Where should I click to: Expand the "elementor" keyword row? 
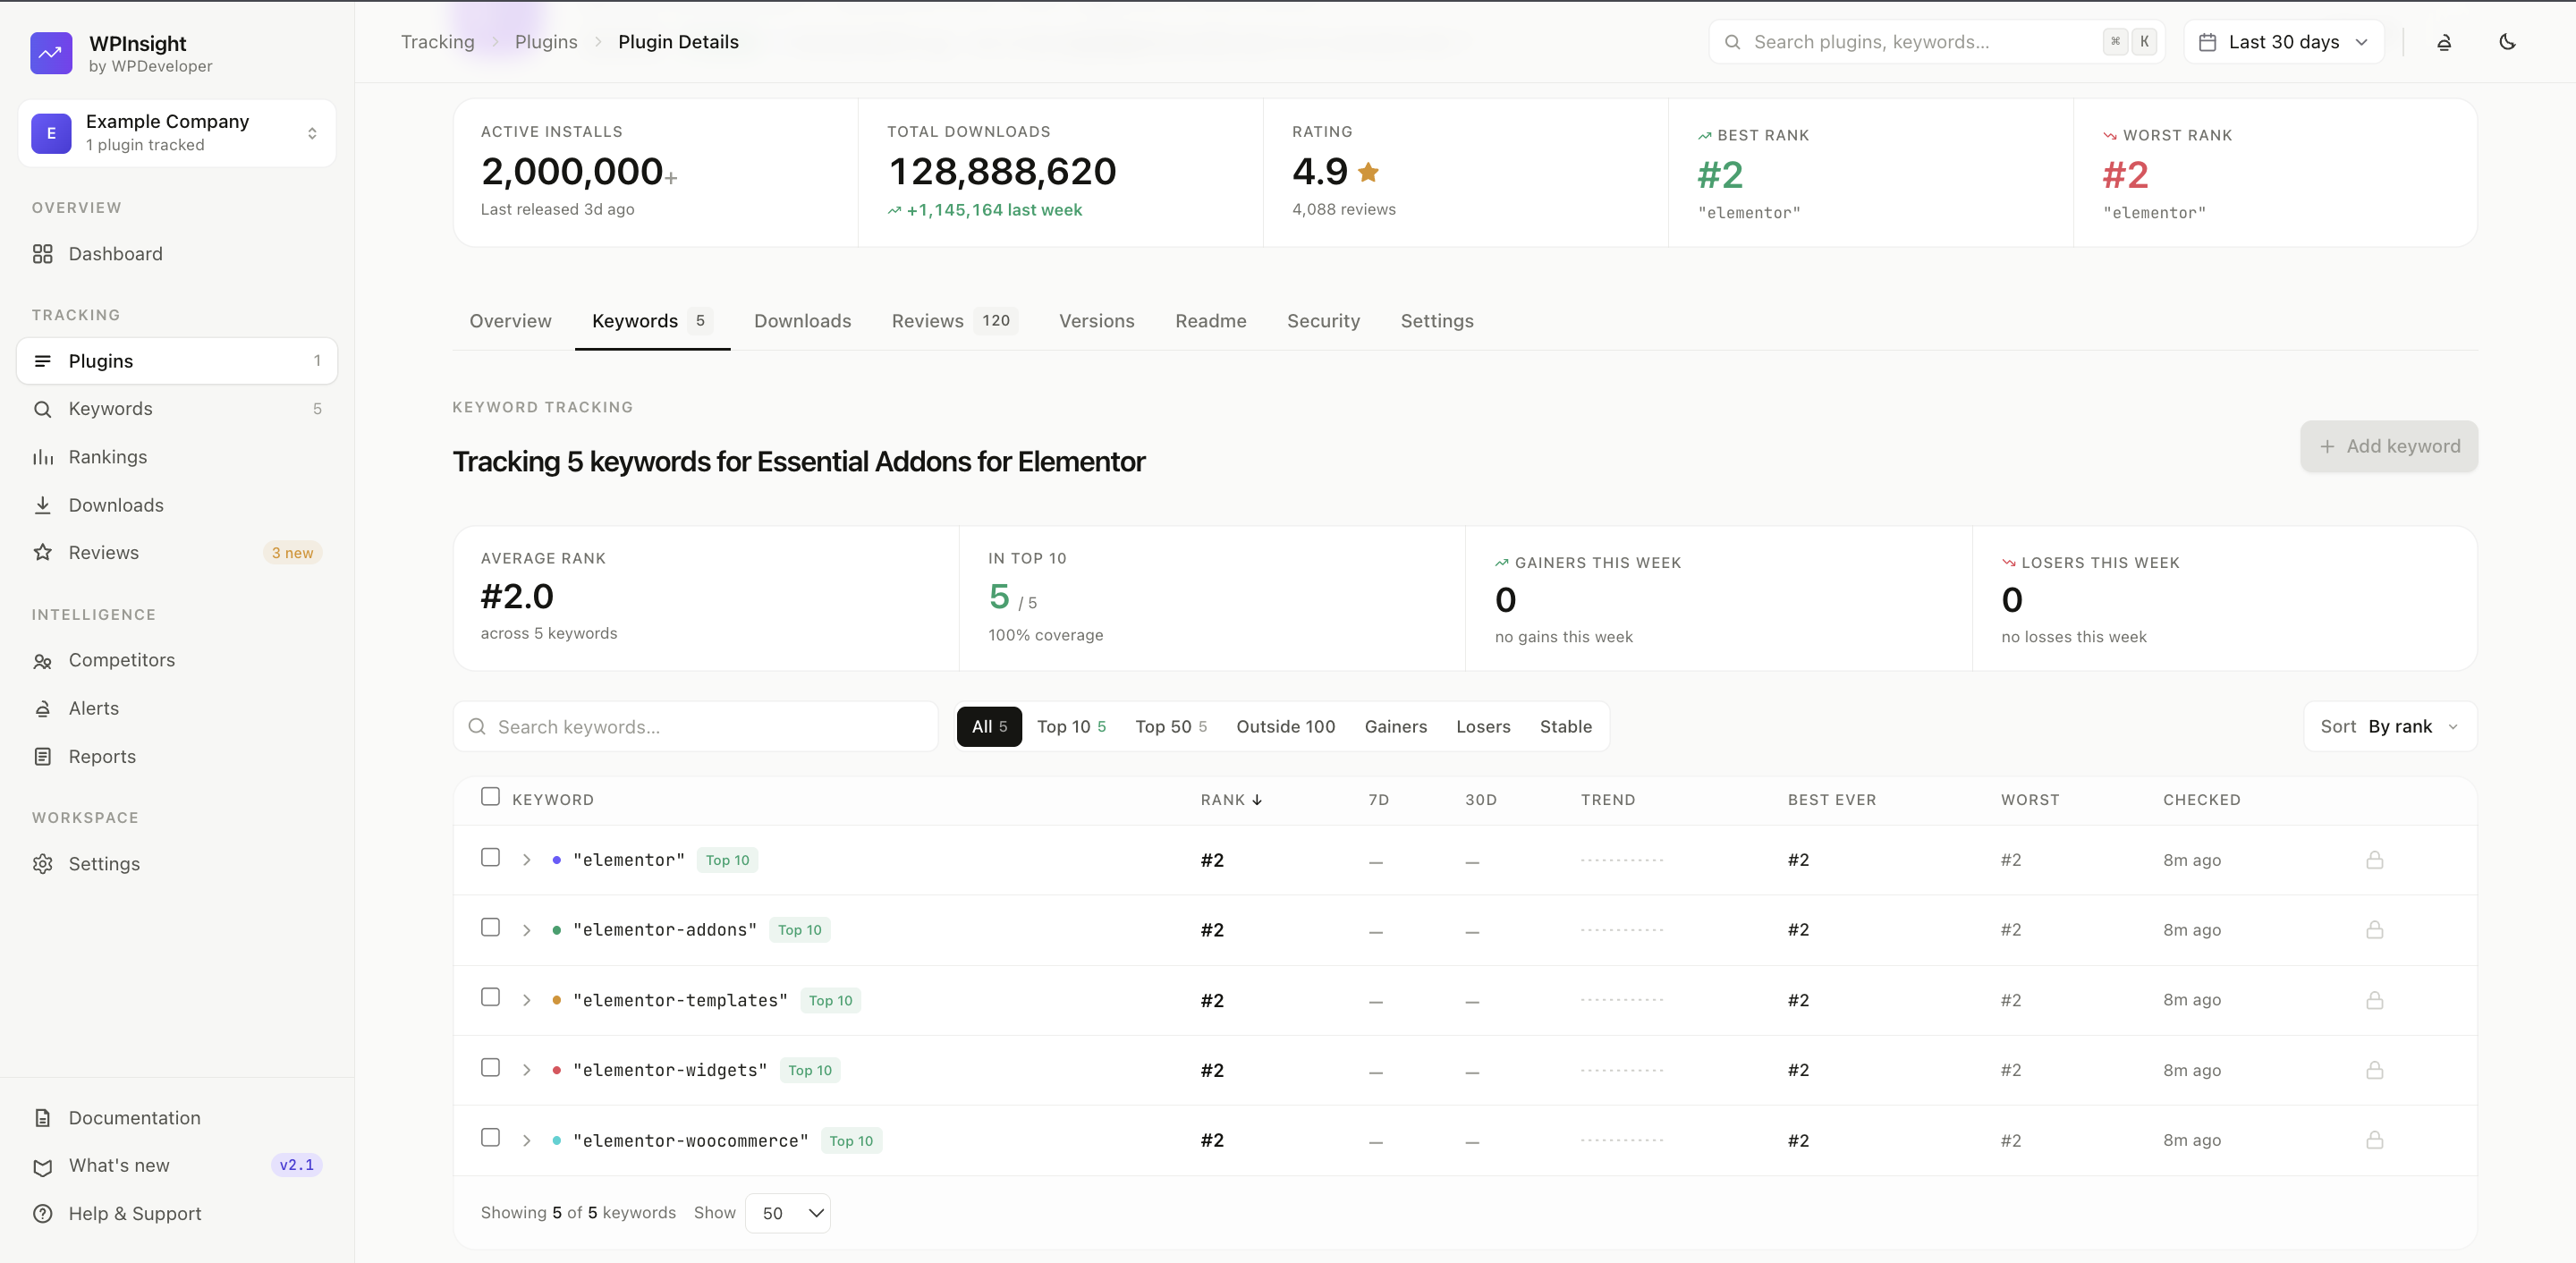[526, 860]
